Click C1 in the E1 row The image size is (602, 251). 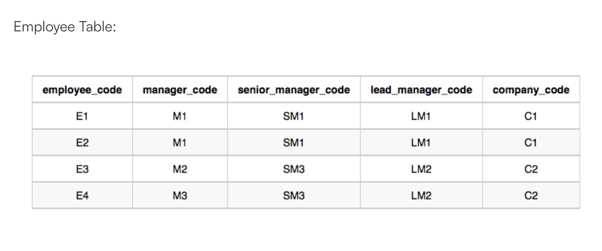531,116
